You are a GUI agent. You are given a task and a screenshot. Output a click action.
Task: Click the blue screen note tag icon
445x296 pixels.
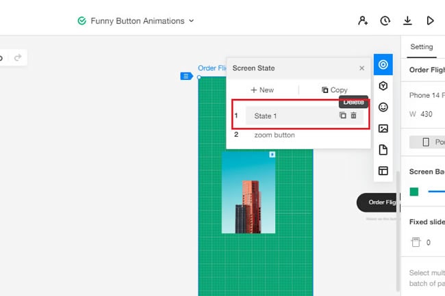[186, 76]
